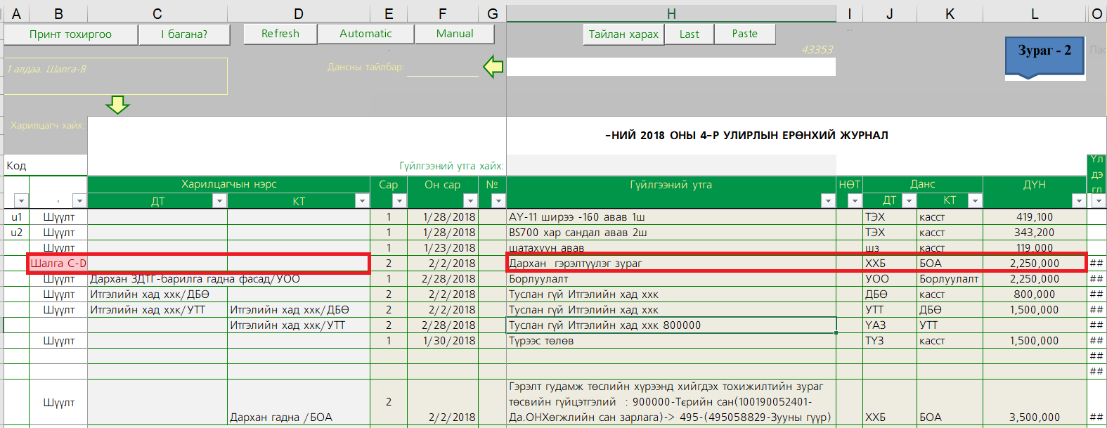Viewport: 1107px width, 428px height.
Task: Open the Он сар column filter
Action: (x=470, y=201)
